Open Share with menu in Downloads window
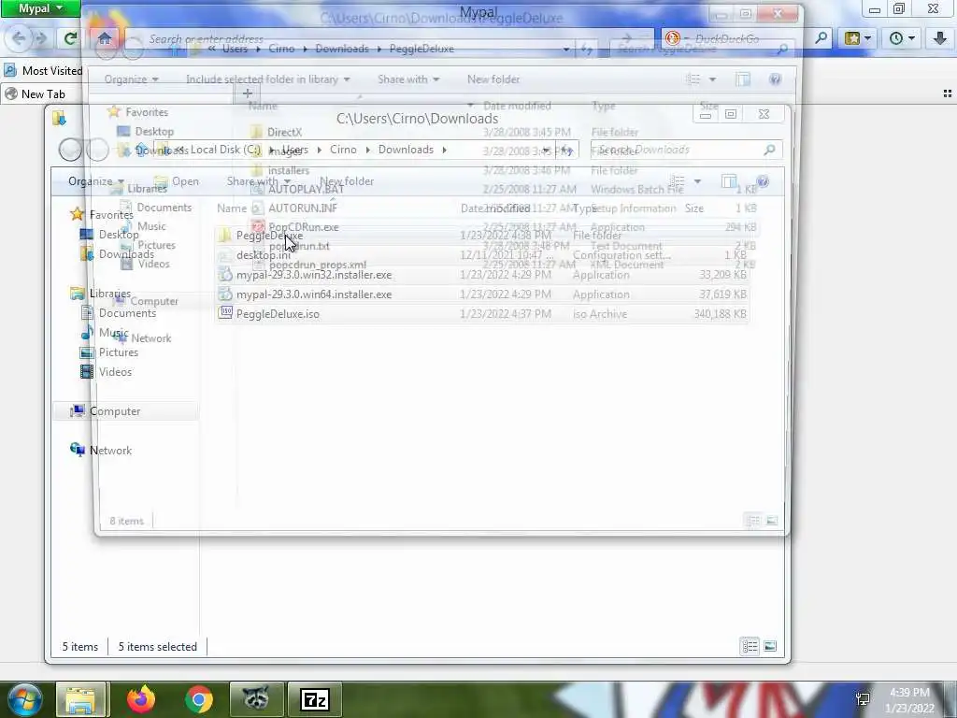Image resolution: width=957 pixels, height=718 pixels. (x=258, y=181)
